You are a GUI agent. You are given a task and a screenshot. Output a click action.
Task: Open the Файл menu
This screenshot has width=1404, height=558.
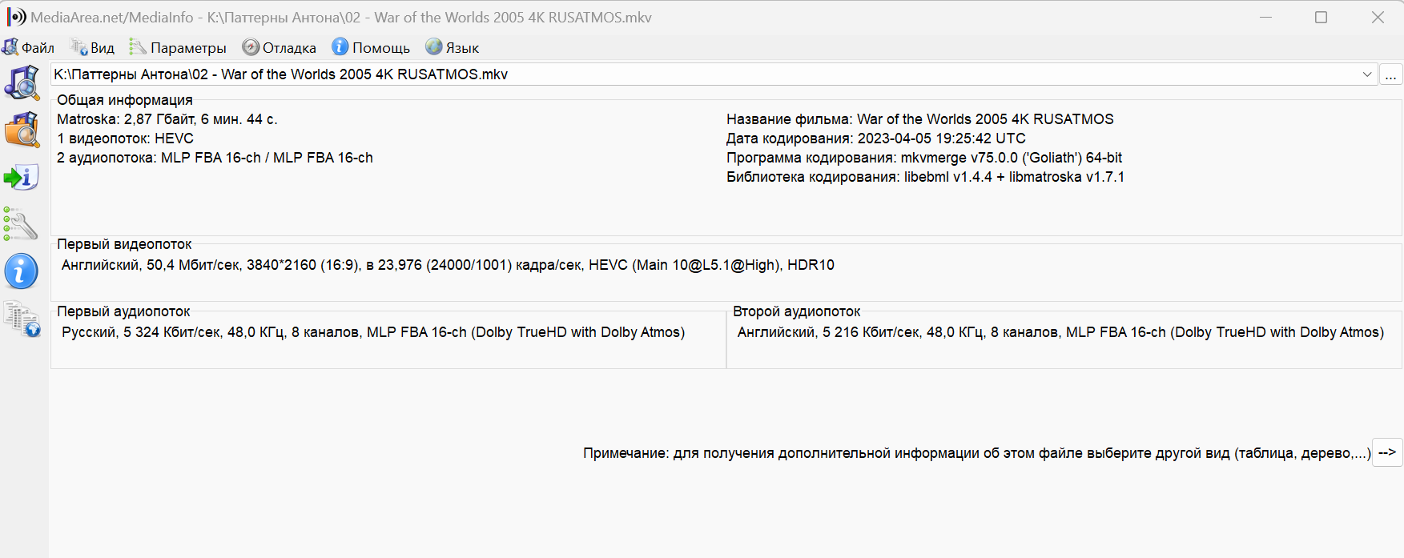tap(29, 48)
